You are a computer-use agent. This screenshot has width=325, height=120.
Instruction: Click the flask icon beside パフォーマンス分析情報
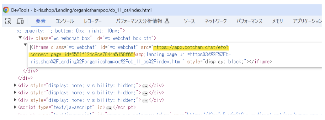(x=167, y=21)
